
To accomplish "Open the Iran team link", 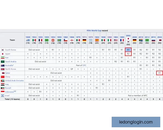I will [x=7, y=57].
